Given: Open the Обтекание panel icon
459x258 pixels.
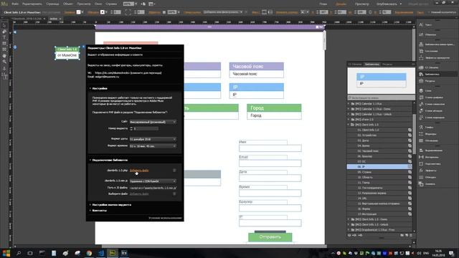Looking at the screenshot, I should click(421, 140).
